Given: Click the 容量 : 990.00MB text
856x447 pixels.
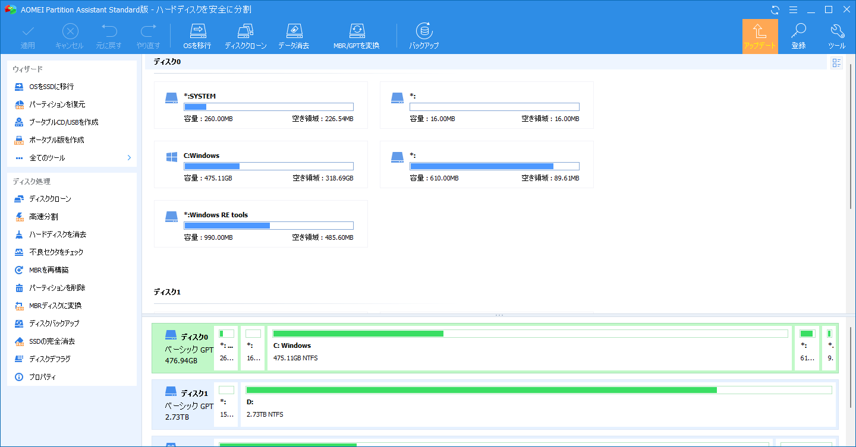Looking at the screenshot, I should point(208,237).
